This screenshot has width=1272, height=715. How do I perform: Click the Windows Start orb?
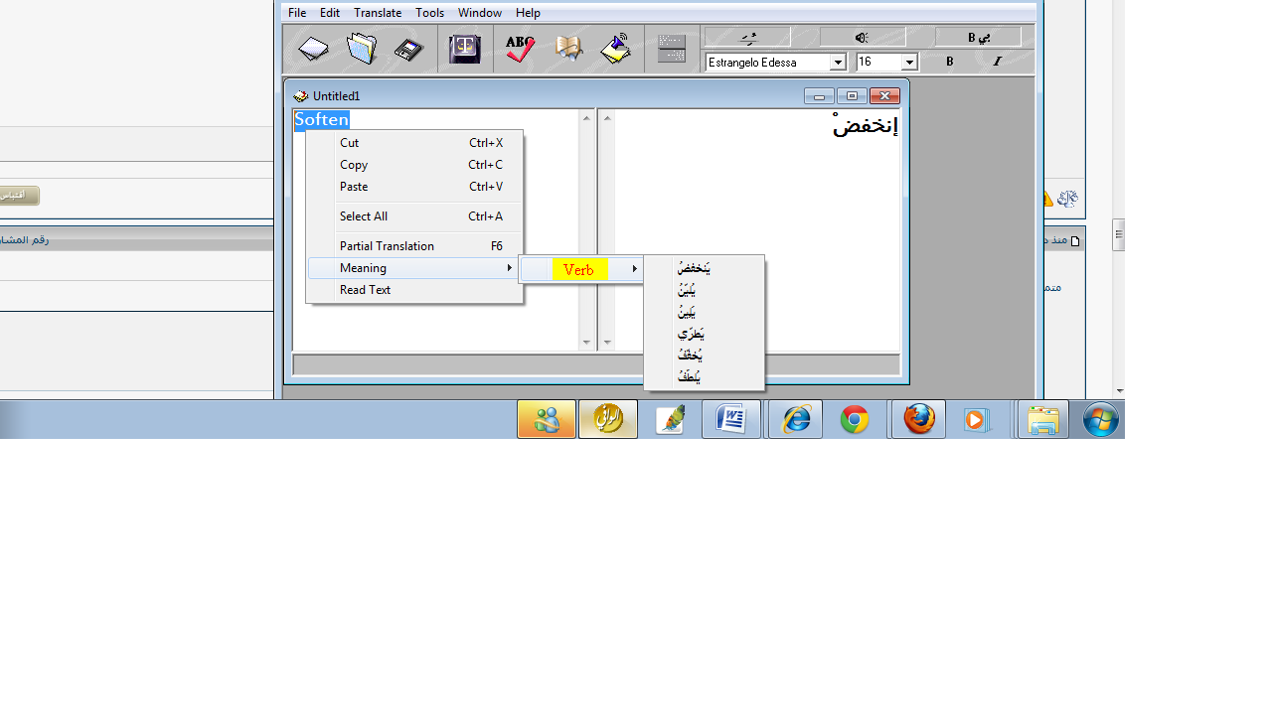(x=1100, y=420)
